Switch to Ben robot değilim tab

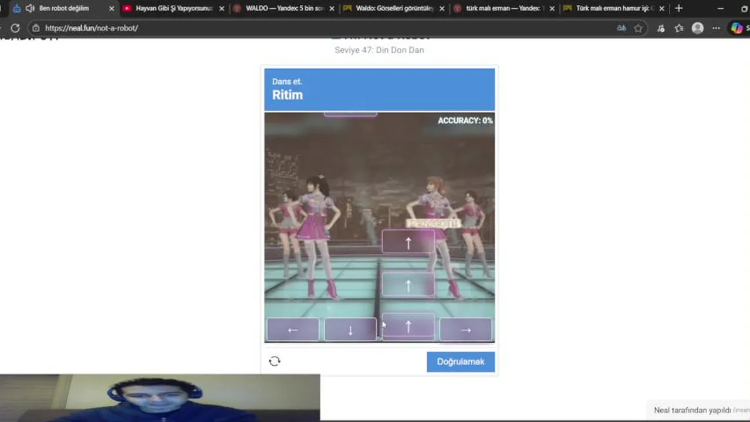(63, 8)
